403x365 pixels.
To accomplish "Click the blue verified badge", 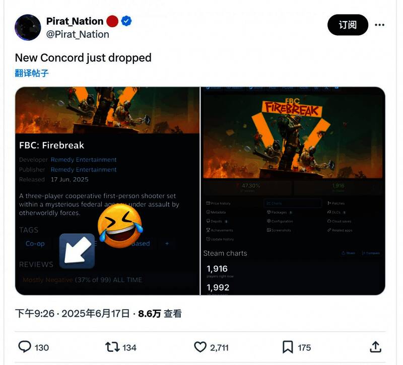I will point(126,21).
